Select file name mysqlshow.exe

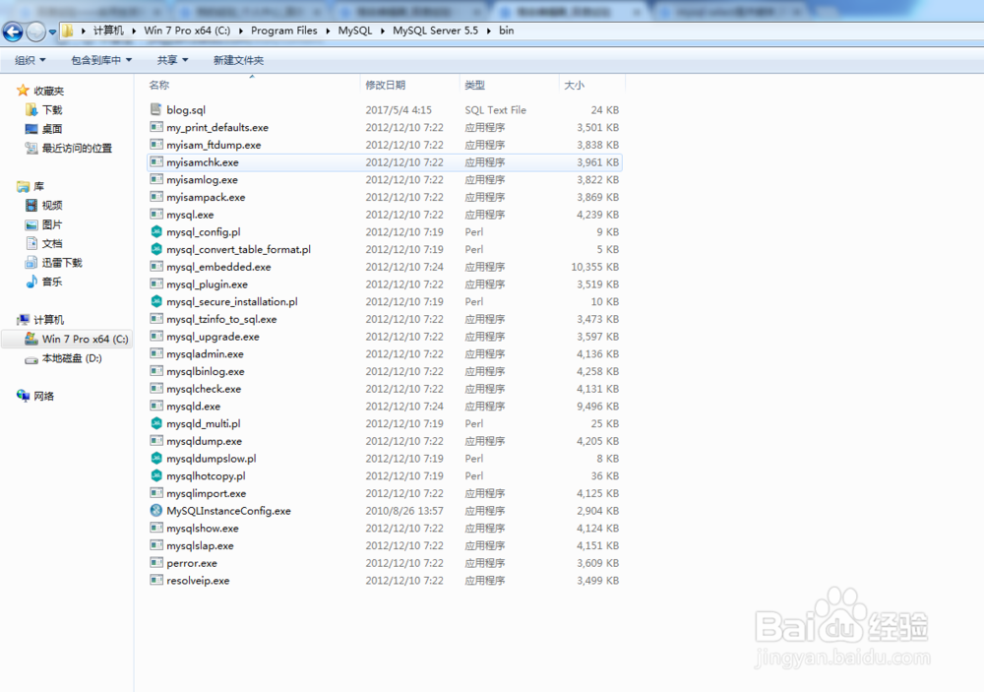tap(202, 529)
